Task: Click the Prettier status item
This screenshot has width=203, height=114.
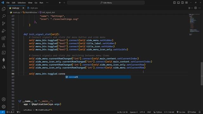Action: 192,112
